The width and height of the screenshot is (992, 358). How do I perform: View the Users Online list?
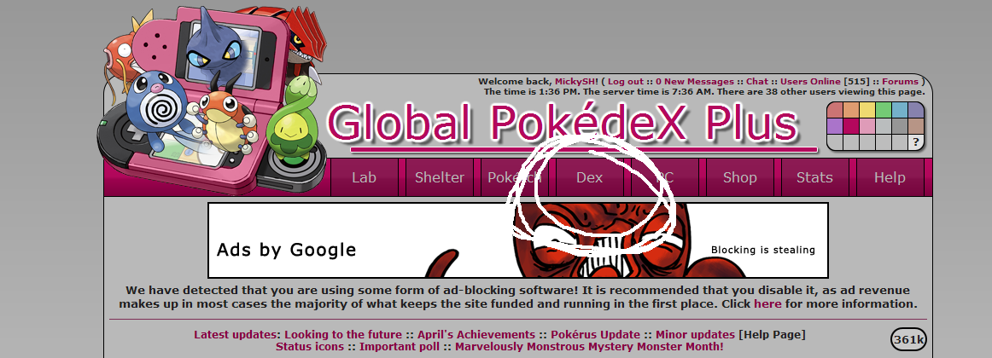click(810, 82)
